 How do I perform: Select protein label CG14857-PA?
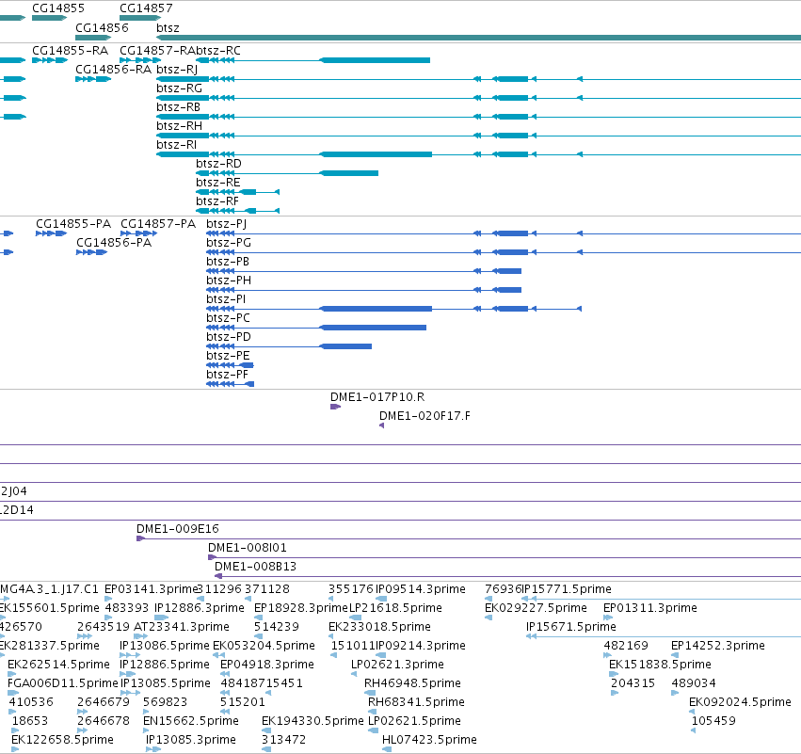tap(158, 224)
